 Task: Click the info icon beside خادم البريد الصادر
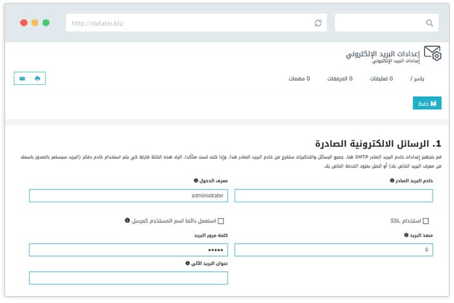tap(392, 181)
